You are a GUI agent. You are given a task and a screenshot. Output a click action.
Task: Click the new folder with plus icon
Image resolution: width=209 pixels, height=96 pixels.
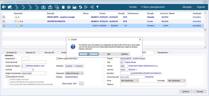(x=10, y=7)
